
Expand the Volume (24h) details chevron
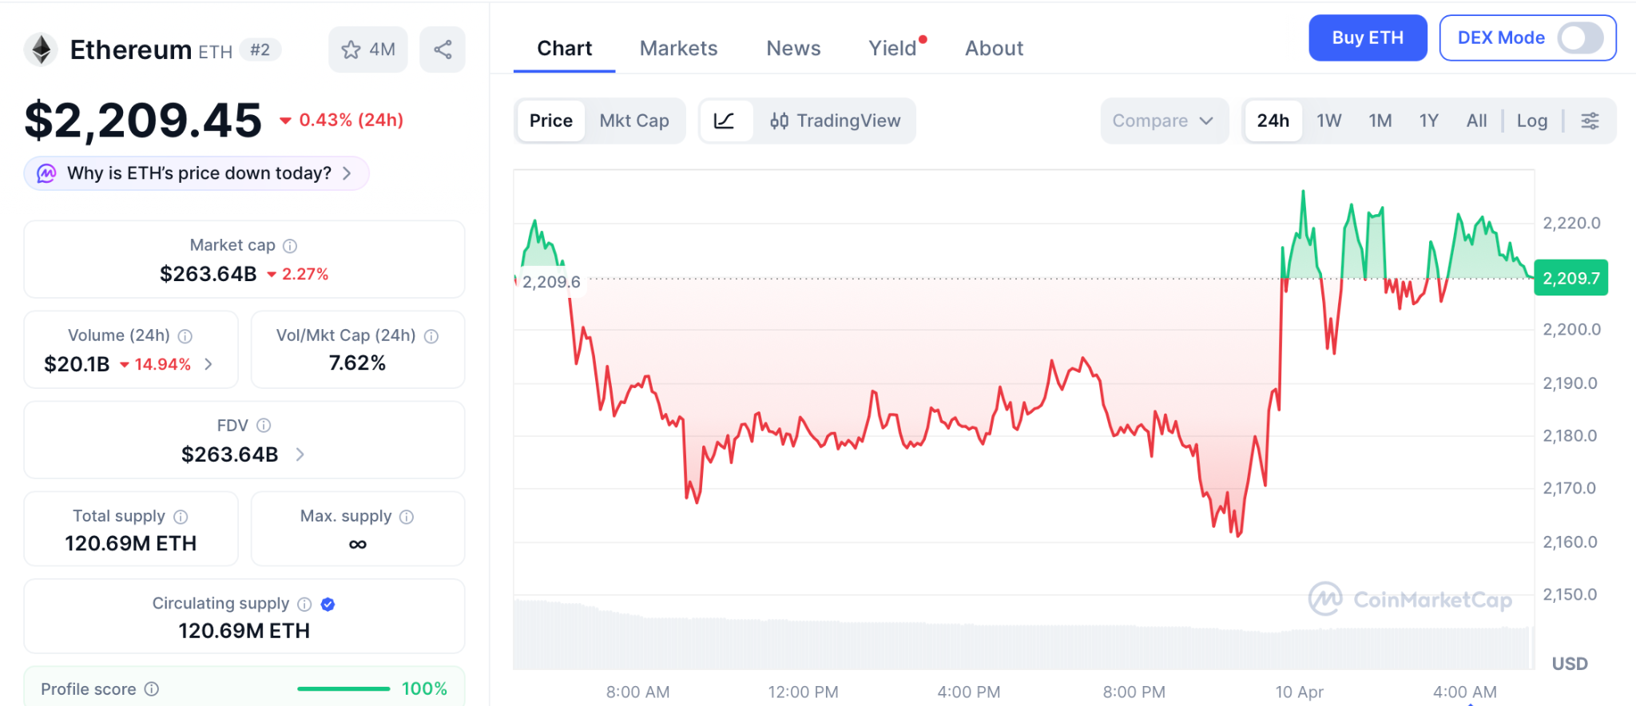pyautogui.click(x=209, y=364)
